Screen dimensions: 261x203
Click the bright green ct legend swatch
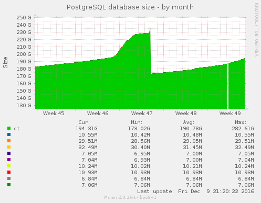coord(9,128)
